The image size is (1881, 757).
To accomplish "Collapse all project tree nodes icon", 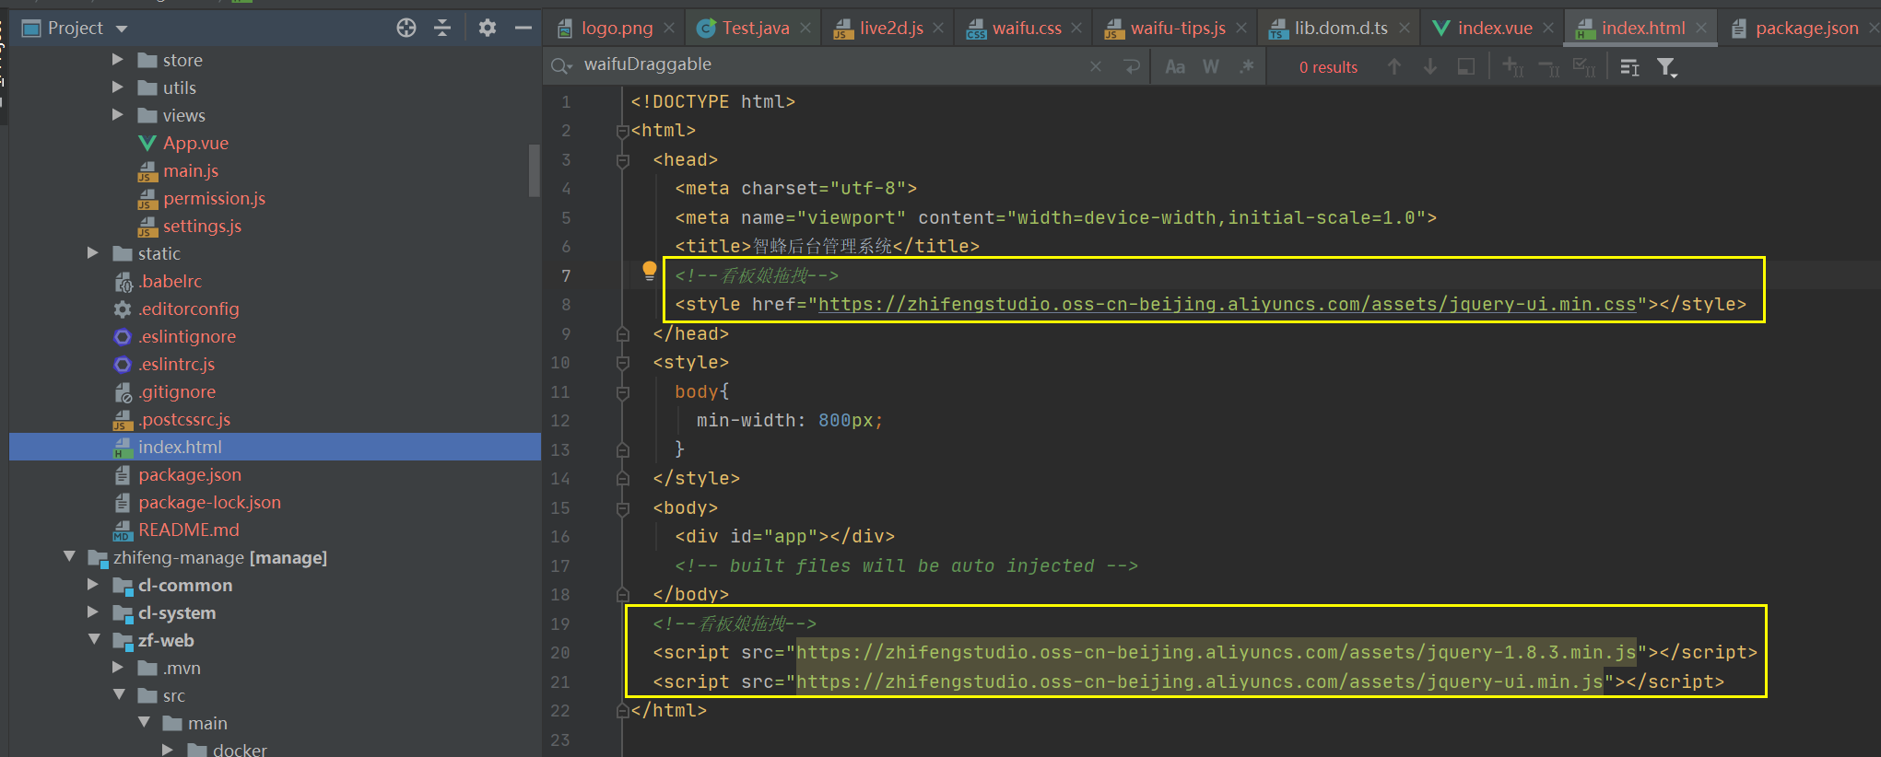I will tap(442, 28).
